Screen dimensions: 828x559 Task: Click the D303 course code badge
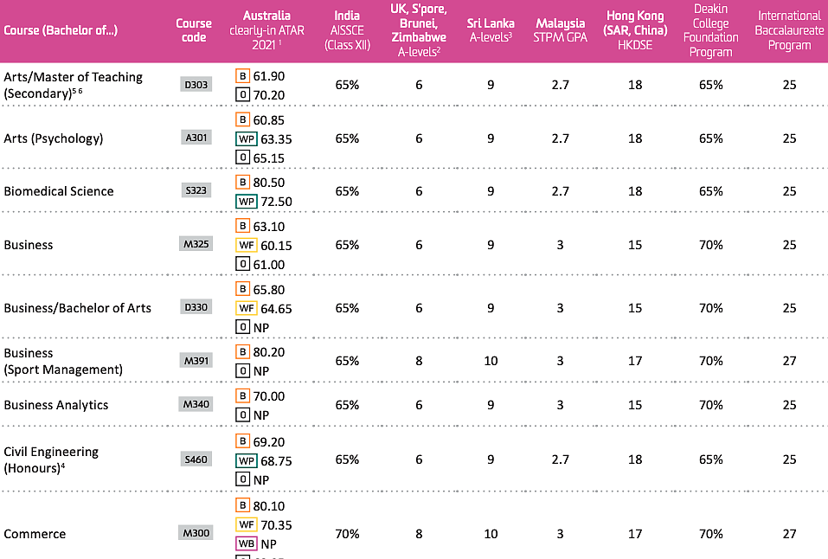(196, 85)
